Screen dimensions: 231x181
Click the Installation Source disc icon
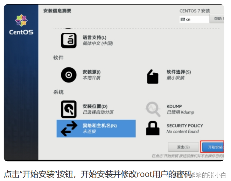(x=69, y=75)
